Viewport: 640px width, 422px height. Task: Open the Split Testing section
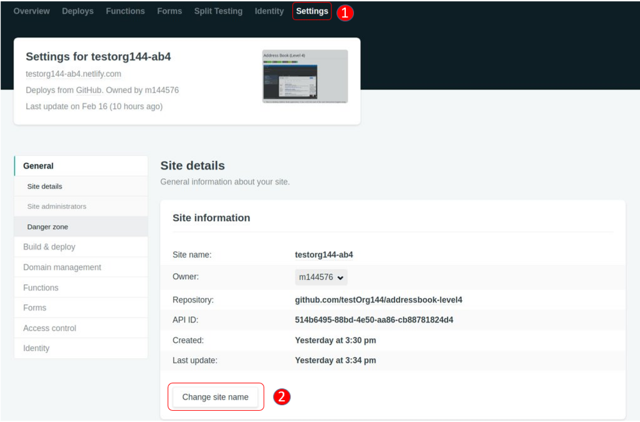point(218,11)
